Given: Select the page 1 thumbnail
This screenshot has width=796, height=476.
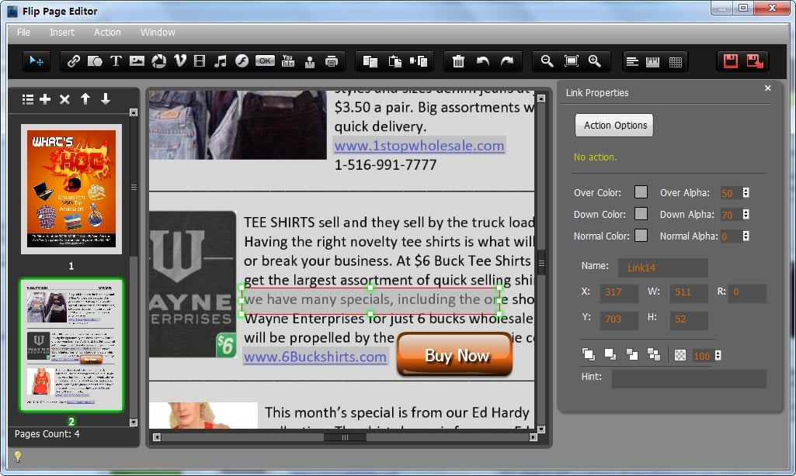Looking at the screenshot, I should coord(71,189).
